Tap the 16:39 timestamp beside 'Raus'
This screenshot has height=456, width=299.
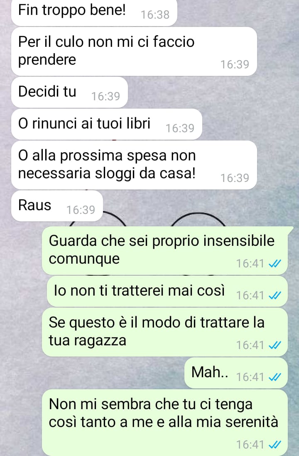(x=81, y=210)
